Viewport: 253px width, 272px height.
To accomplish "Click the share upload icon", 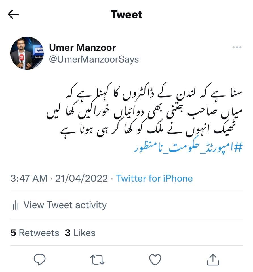I will 213,260.
